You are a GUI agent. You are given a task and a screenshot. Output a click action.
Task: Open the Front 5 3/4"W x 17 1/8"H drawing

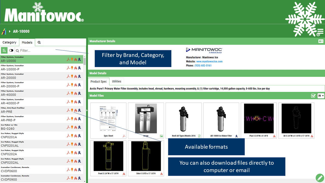point(108,158)
